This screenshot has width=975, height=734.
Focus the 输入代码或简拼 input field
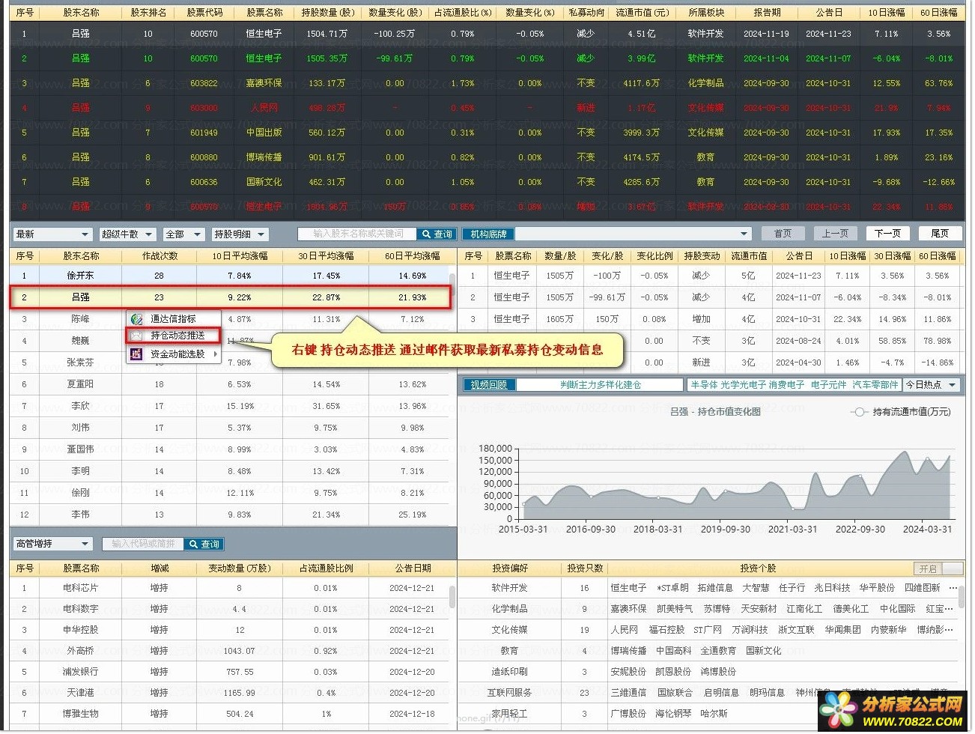pyautogui.click(x=144, y=545)
